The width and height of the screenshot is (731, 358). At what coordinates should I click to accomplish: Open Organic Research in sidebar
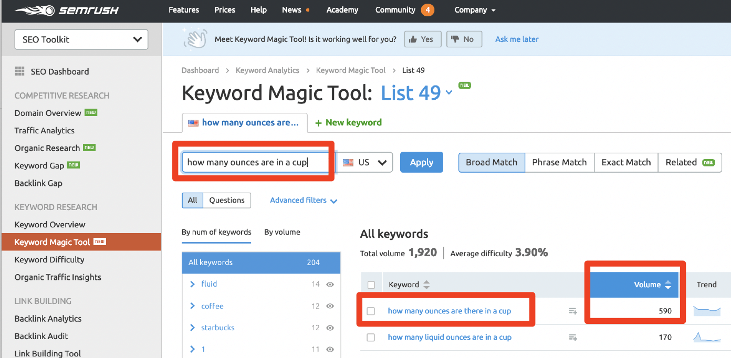click(x=47, y=148)
